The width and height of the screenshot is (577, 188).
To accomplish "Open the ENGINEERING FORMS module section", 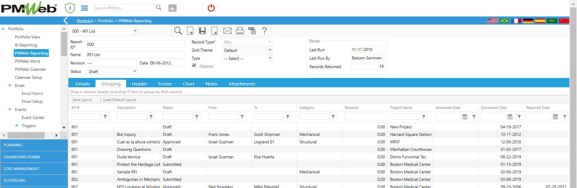I will coord(34,157).
